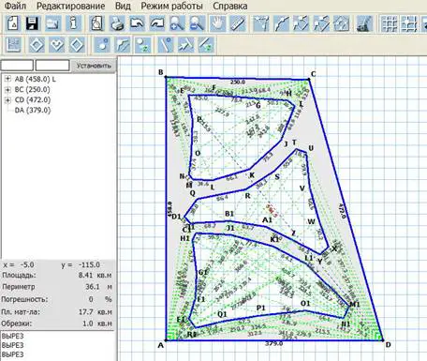This screenshot has width=427, height=361.
Task: Open a file using the folder icon
Action: click(53, 23)
